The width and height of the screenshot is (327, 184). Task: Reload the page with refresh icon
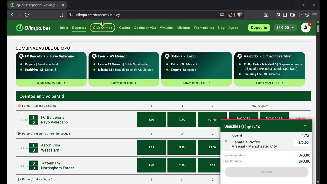[27, 15]
